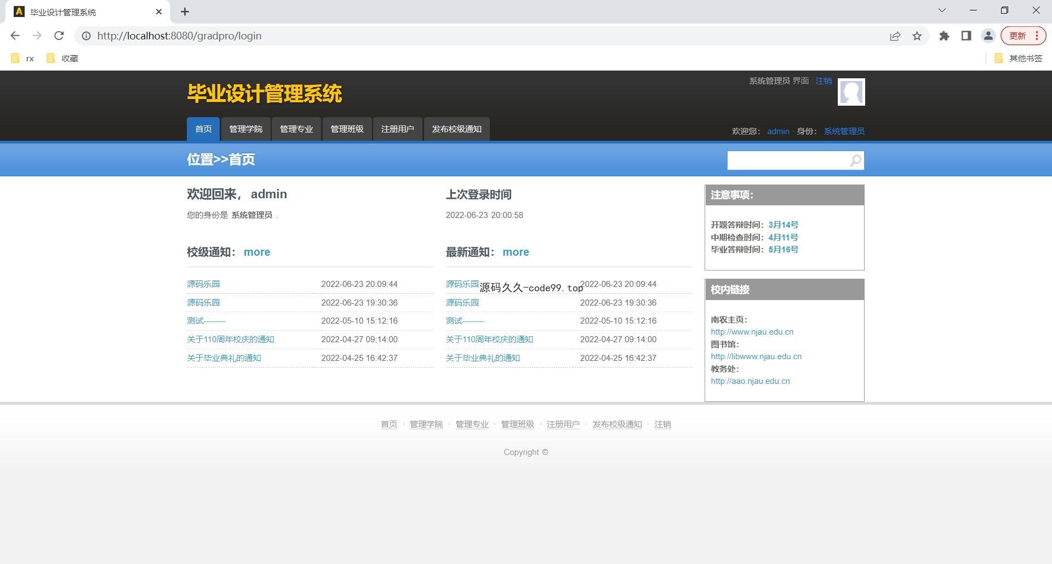Screen dimensions: 1052x564
Task: Click the browser back arrow
Action: click(15, 36)
